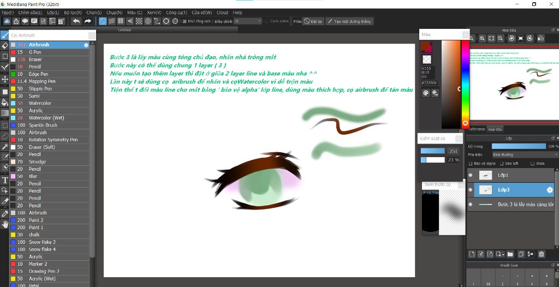This screenshot has height=287, width=559.
Task: Add a new layer folder
Action: (510, 254)
